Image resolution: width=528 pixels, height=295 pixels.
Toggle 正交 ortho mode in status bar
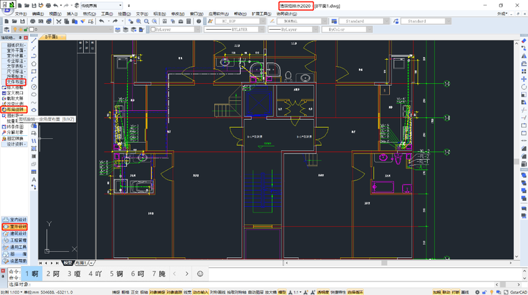coord(134,292)
